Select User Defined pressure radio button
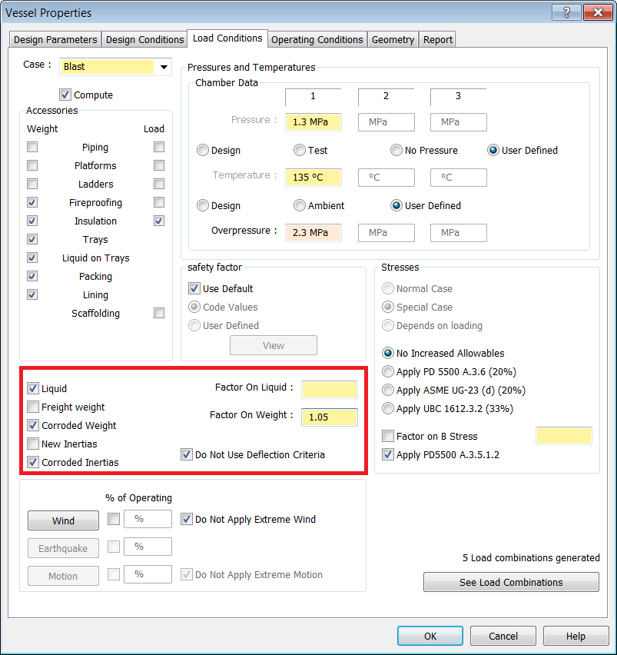The width and height of the screenshot is (617, 655). point(493,150)
